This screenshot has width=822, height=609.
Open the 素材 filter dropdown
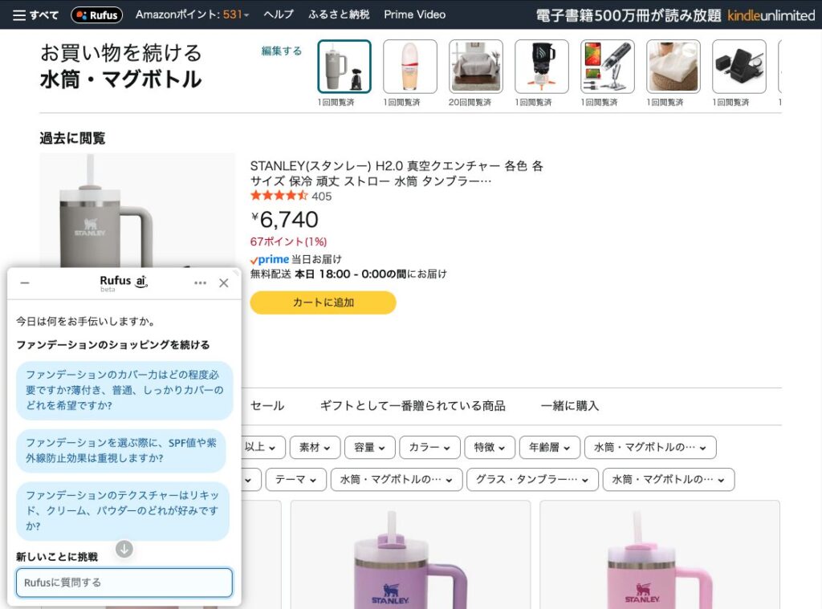click(x=315, y=447)
